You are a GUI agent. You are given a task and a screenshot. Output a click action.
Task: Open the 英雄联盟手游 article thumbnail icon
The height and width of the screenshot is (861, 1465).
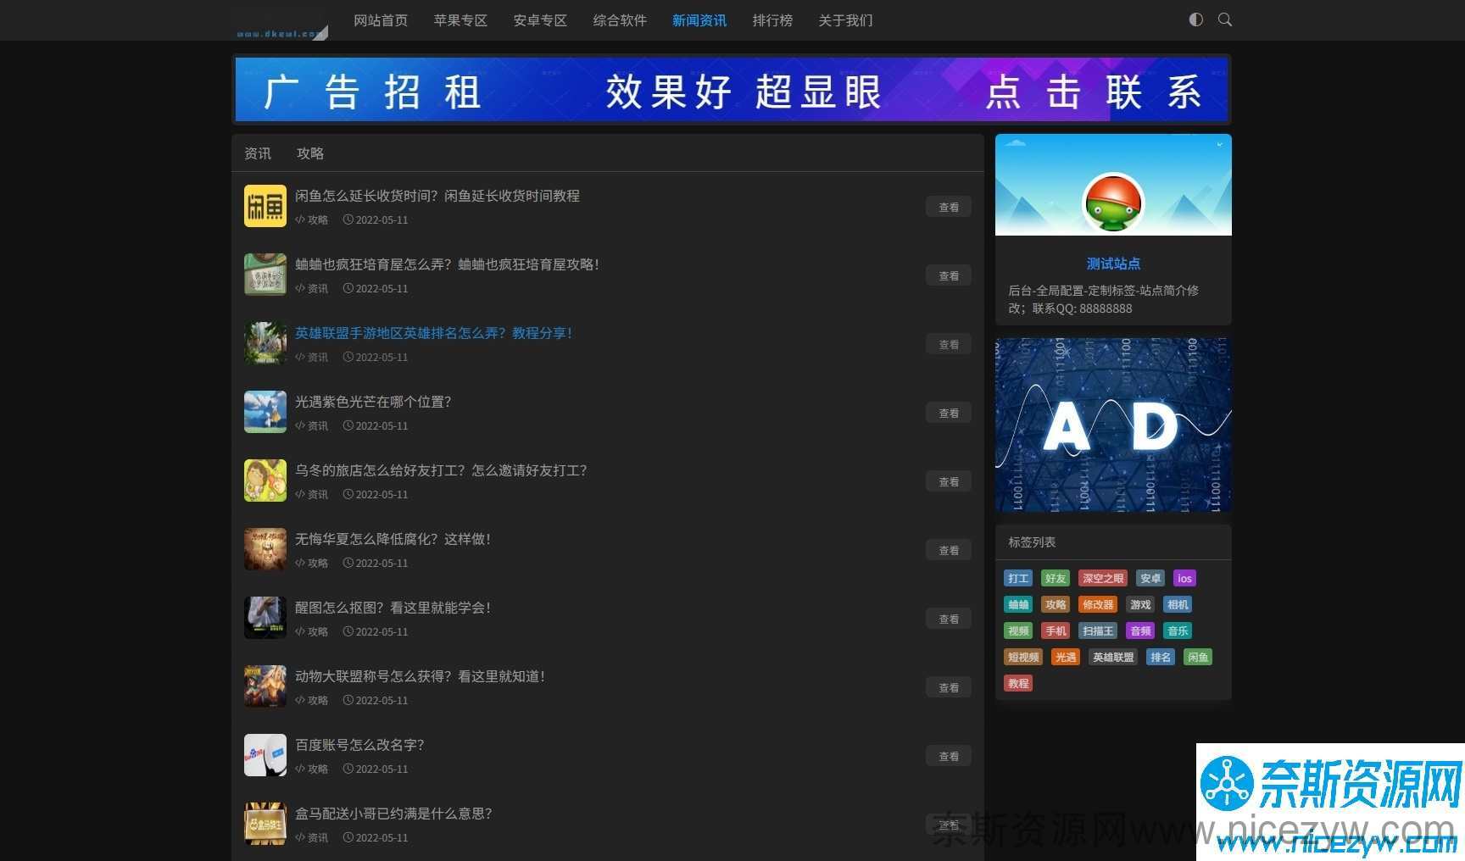tap(265, 343)
